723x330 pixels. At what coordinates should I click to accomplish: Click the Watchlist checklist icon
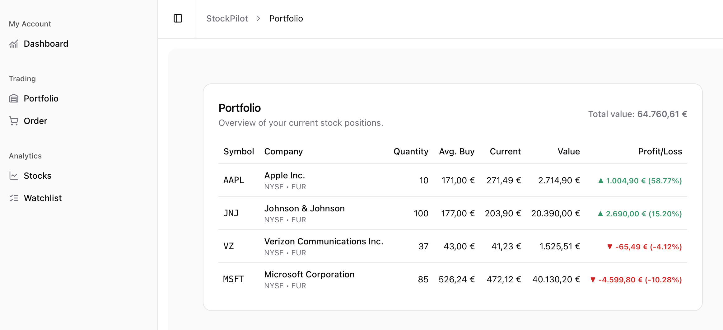[x=14, y=198]
